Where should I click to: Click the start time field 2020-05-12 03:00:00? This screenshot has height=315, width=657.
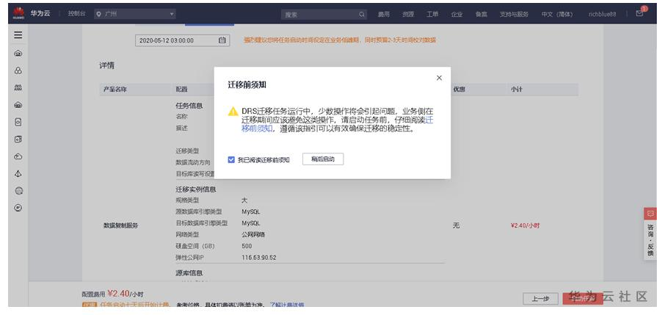pos(182,40)
